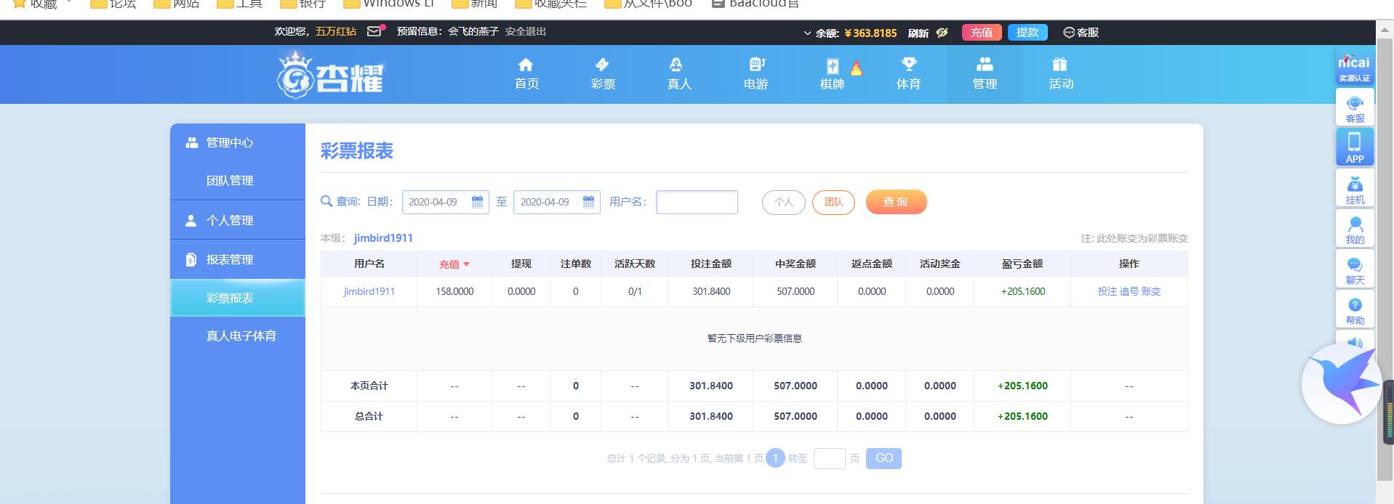
Task: Select 团队管理 in the sidebar
Action: (229, 180)
